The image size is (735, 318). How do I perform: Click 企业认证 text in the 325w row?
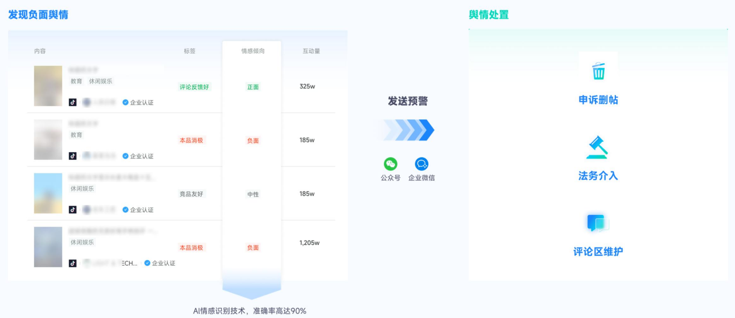pyautogui.click(x=142, y=103)
